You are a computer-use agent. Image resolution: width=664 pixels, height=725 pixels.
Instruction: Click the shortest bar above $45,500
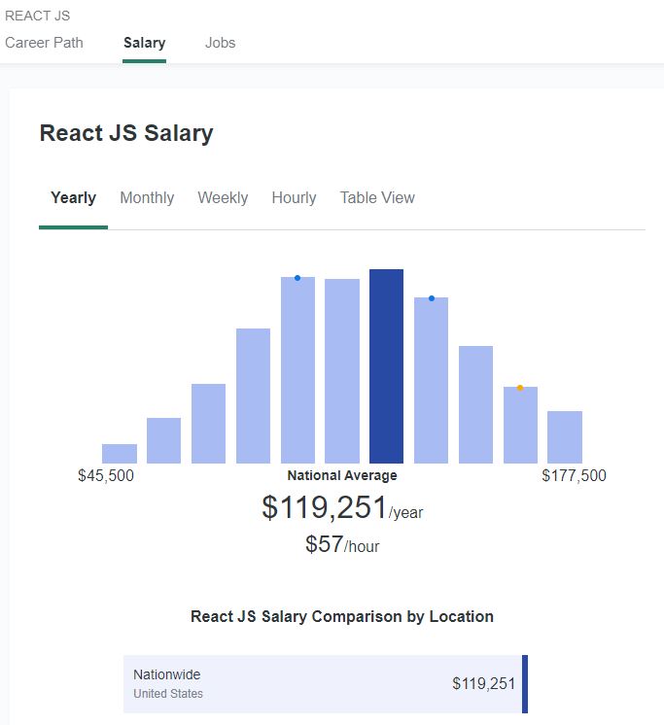pos(120,454)
